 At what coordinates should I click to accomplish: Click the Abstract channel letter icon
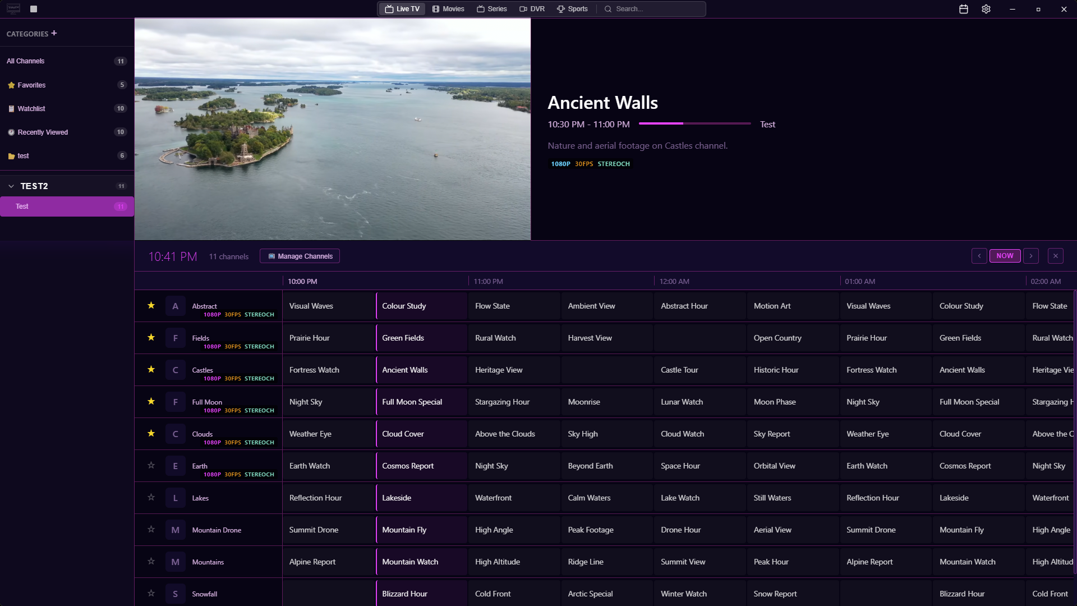175,306
